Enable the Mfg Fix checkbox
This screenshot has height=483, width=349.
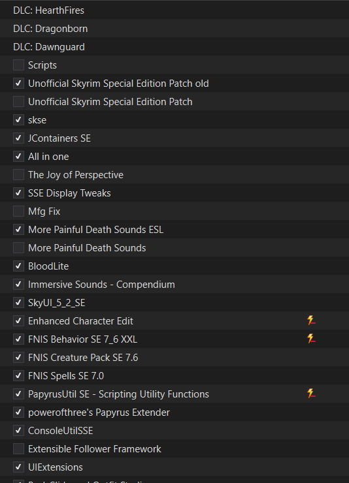pos(18,211)
